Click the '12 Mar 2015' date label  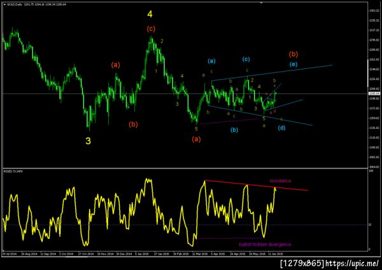(200, 253)
